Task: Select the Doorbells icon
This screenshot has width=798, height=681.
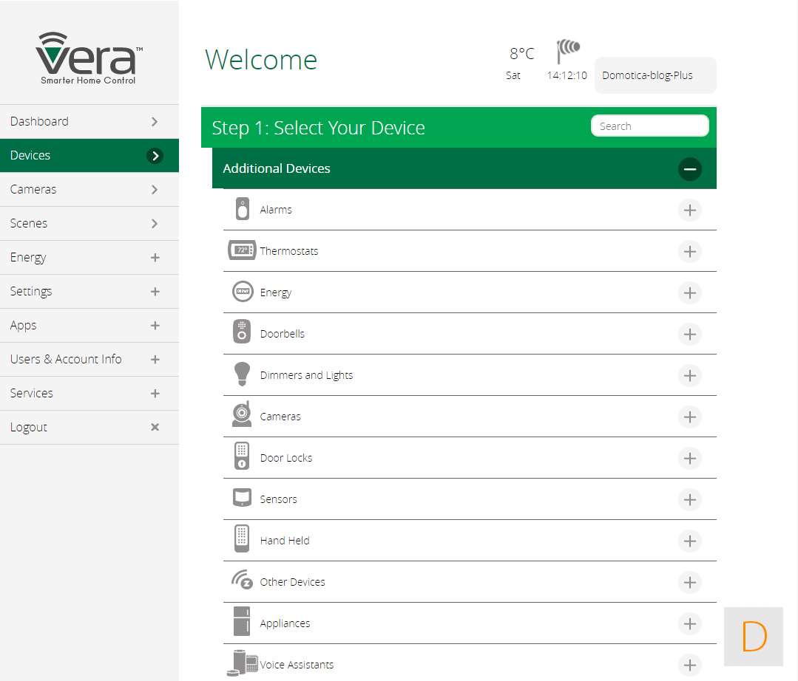Action: click(x=242, y=333)
